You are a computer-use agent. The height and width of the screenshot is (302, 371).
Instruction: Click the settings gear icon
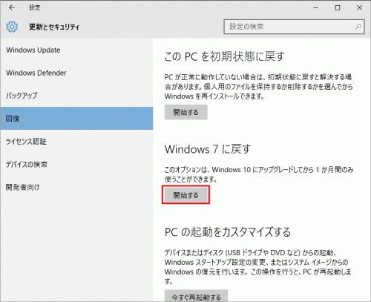12,27
